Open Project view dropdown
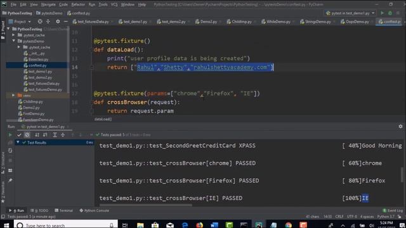The height and width of the screenshot is (228, 406). click(20, 22)
